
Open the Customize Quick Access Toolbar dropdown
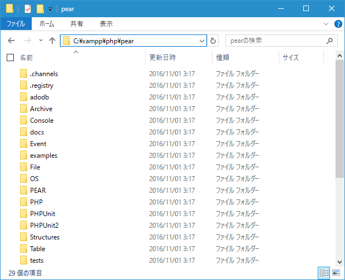pyautogui.click(x=51, y=9)
